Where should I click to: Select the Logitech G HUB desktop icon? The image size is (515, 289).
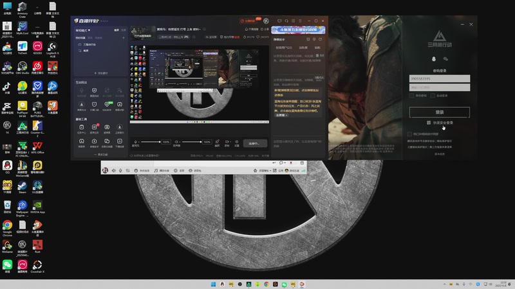53,49
